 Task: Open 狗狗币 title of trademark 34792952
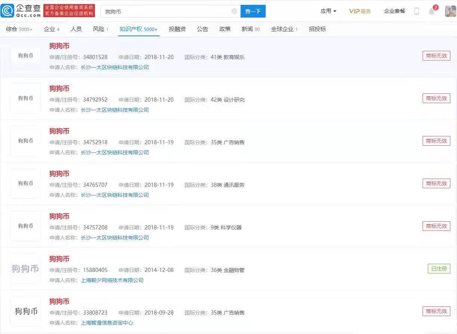coord(59,89)
